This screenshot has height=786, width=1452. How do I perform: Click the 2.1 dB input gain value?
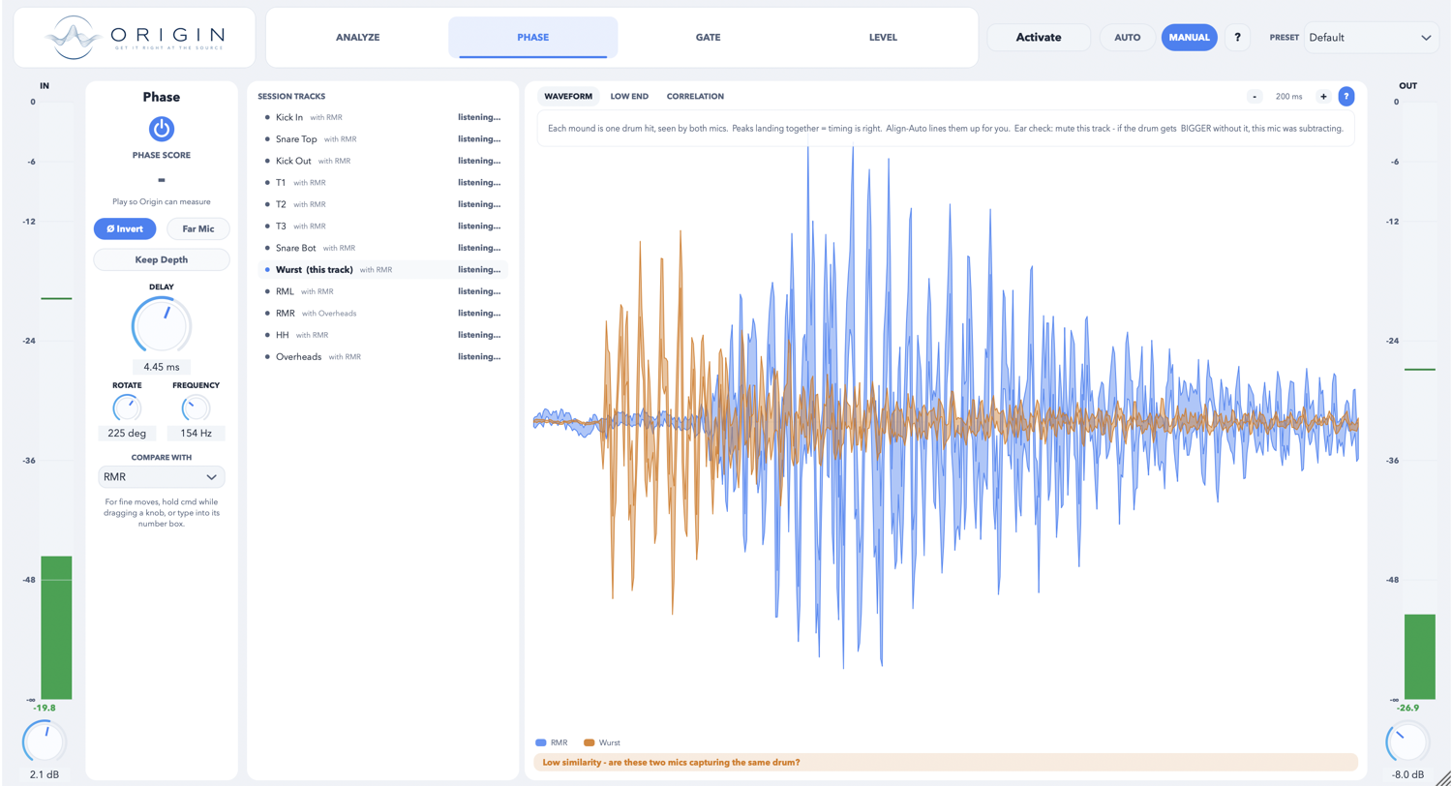45,774
